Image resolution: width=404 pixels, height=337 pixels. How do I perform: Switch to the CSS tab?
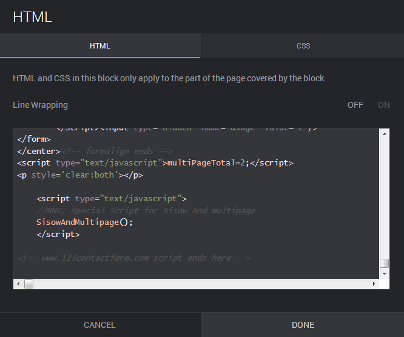[303, 46]
